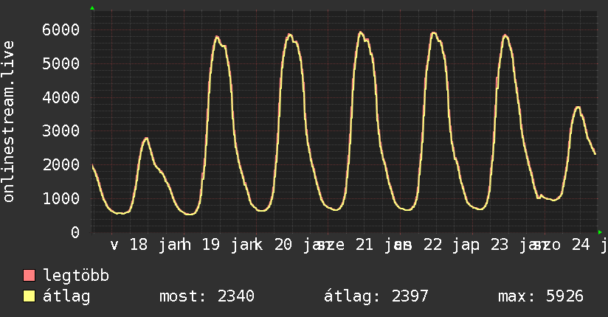The image size is (608, 317).
Task: Click the x-axis date label 24
Action: tap(581, 245)
